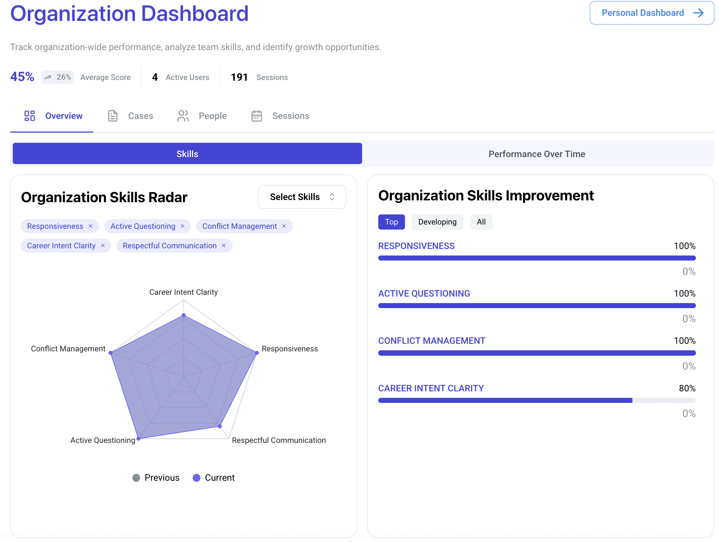
Task: Open the Select Skills dropdown
Action: (295, 197)
